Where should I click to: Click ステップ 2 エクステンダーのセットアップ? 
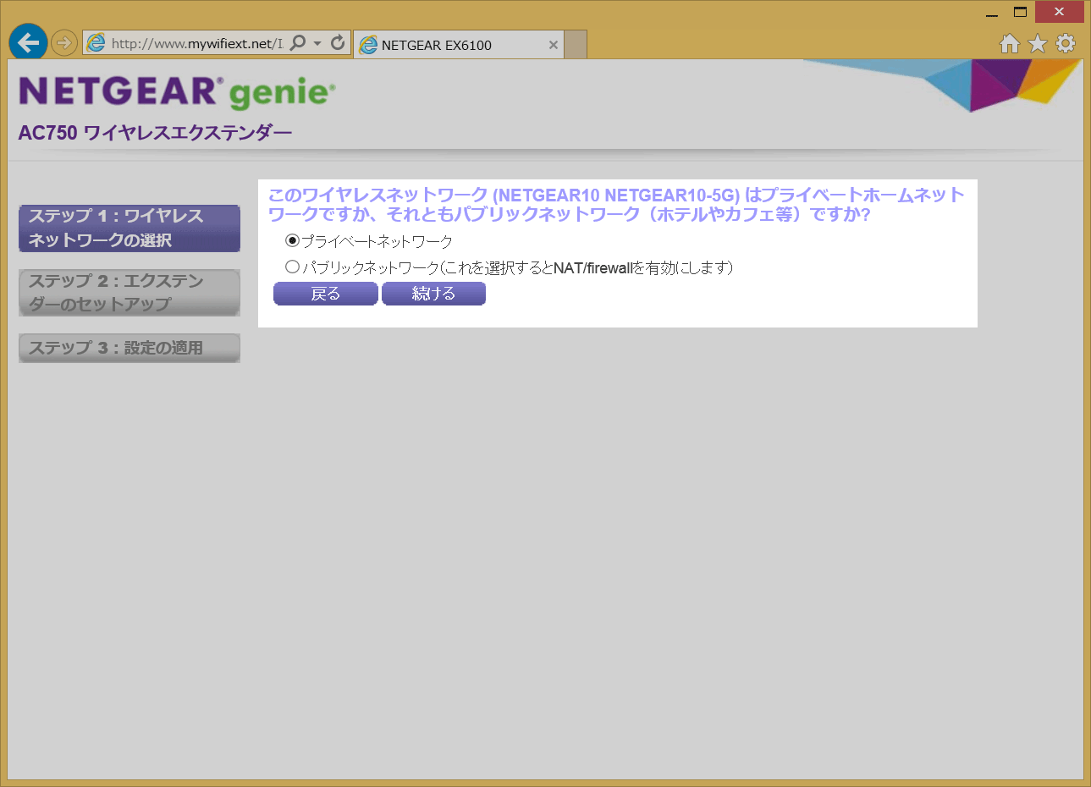click(129, 293)
